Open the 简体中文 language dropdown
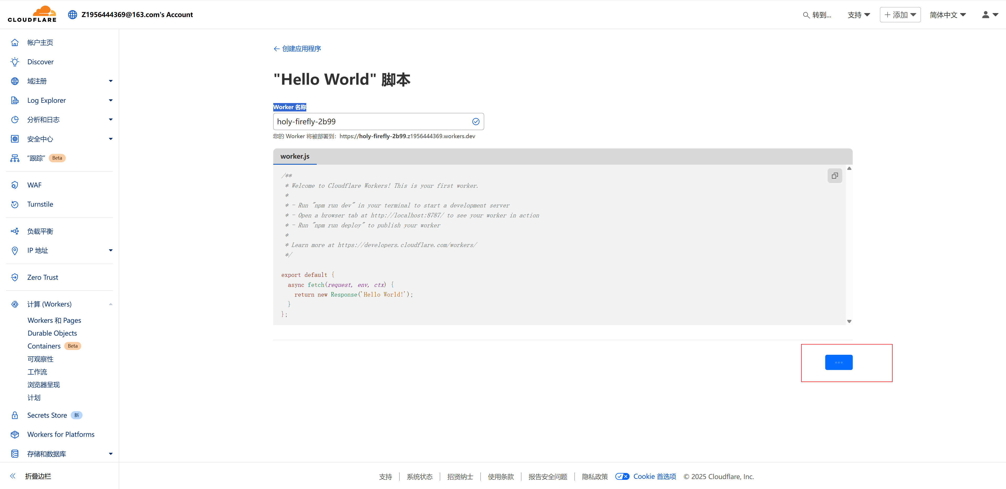This screenshot has height=489, width=1006. [x=948, y=15]
